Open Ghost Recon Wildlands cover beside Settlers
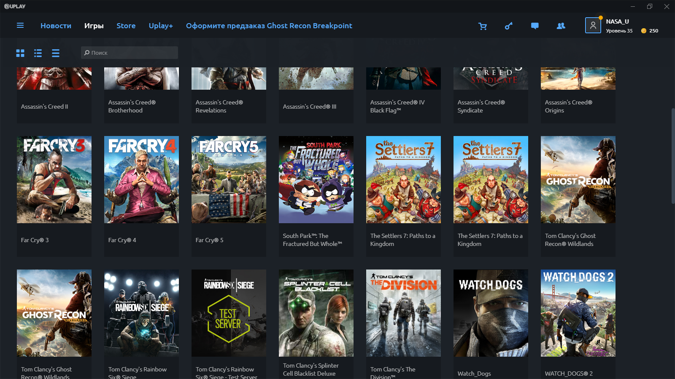 point(578,179)
